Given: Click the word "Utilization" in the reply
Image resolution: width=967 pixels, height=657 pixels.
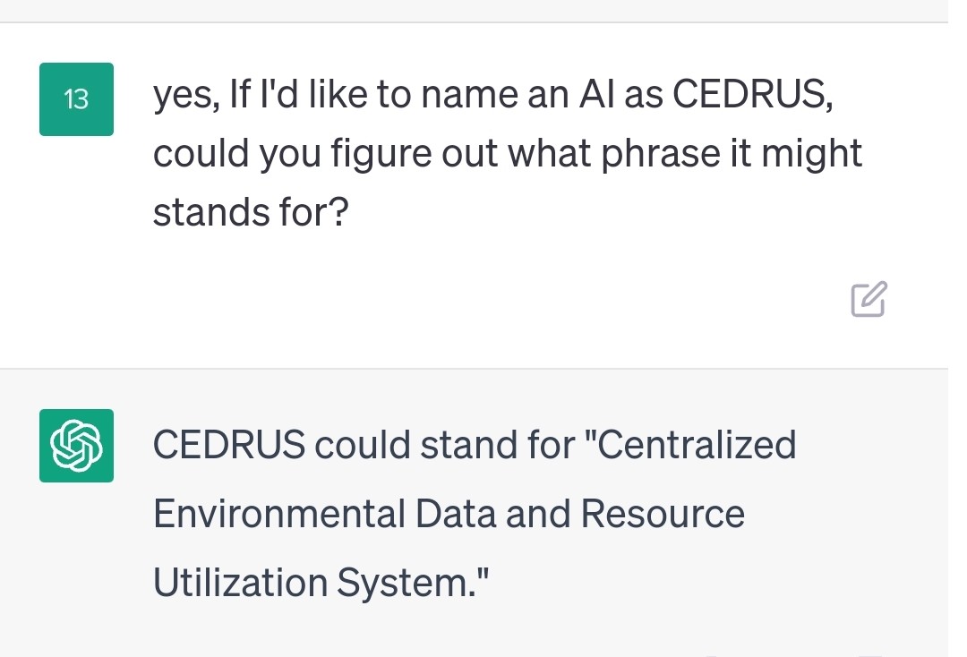Looking at the screenshot, I should (x=240, y=583).
